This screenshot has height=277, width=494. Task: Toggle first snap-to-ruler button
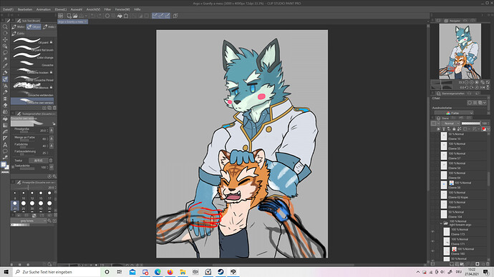click(155, 16)
